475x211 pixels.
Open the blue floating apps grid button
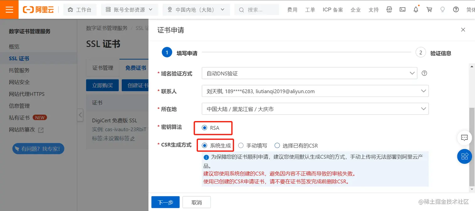click(x=464, y=156)
